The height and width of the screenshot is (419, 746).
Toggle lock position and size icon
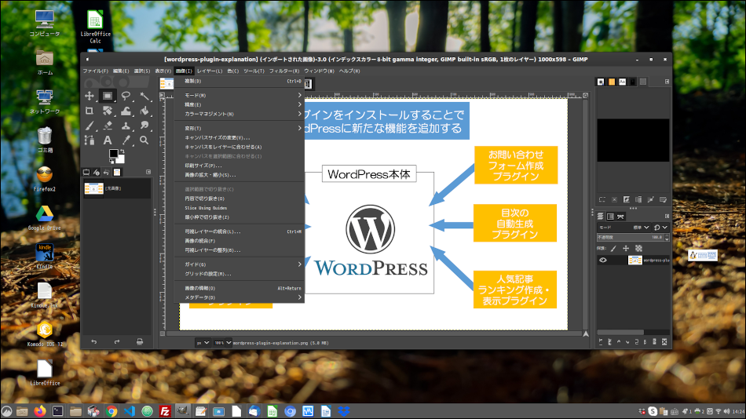coord(626,248)
